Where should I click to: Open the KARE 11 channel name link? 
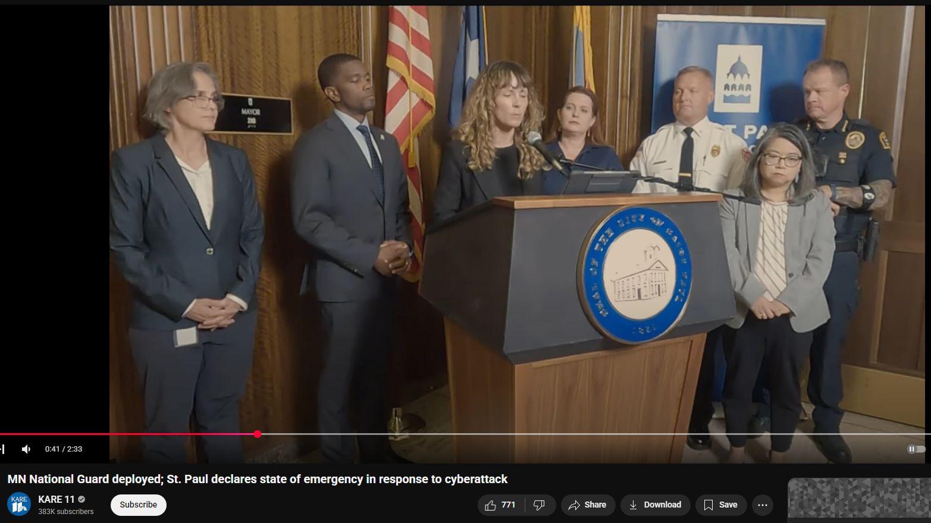coord(57,499)
